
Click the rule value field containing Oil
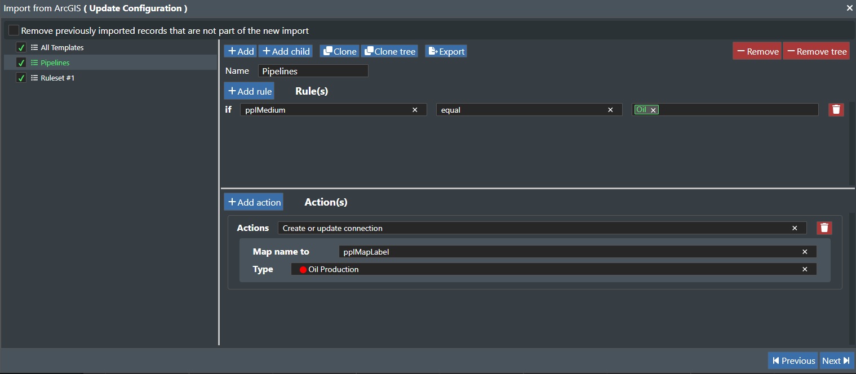[x=725, y=110]
